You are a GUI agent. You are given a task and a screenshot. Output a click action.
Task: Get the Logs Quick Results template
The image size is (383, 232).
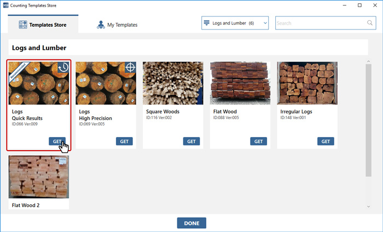(57, 141)
